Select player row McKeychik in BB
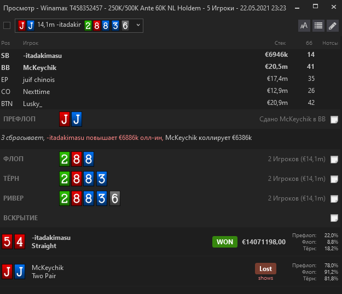Viewport: 342px width, 294px height. pyautogui.click(x=171, y=67)
